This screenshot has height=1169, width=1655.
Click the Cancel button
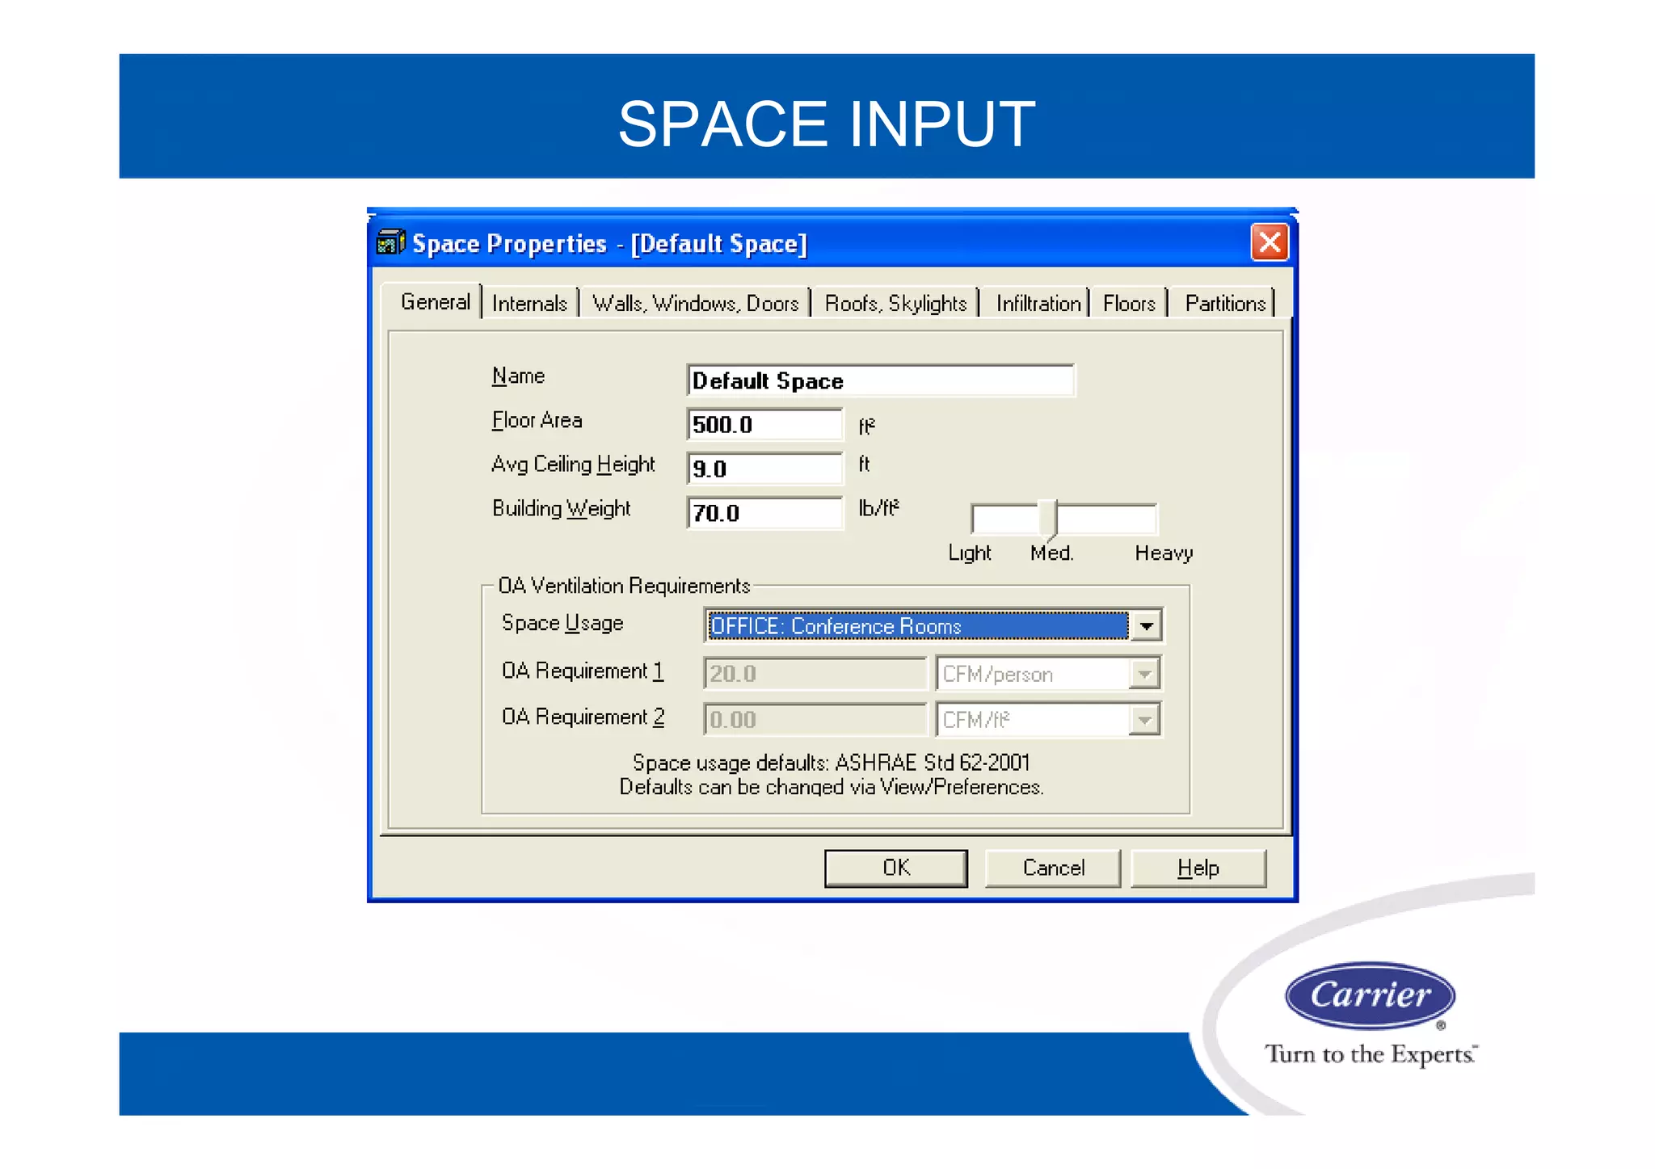pyautogui.click(x=1053, y=868)
